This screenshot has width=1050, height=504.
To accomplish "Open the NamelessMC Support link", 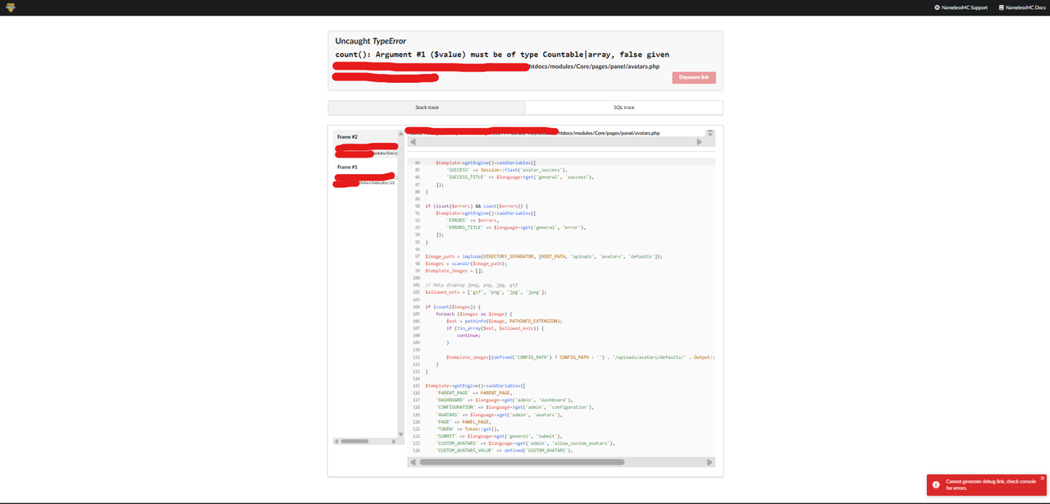I will click(961, 7).
